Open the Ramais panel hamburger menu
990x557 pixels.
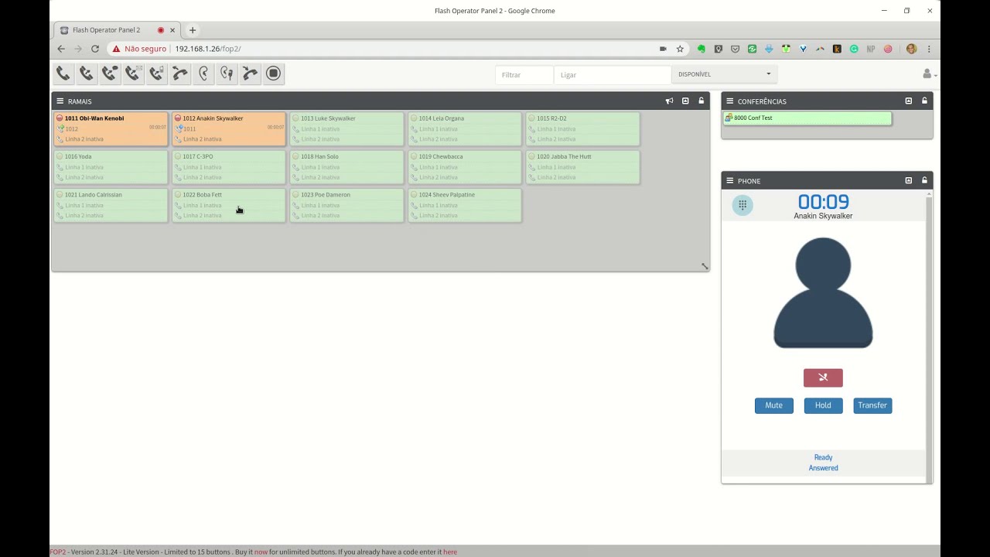[x=60, y=101]
